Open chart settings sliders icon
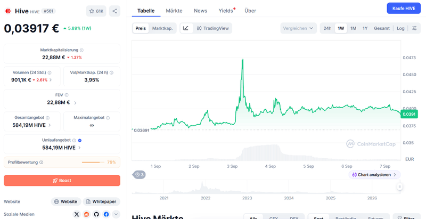The width and height of the screenshot is (426, 219). pos(414,28)
